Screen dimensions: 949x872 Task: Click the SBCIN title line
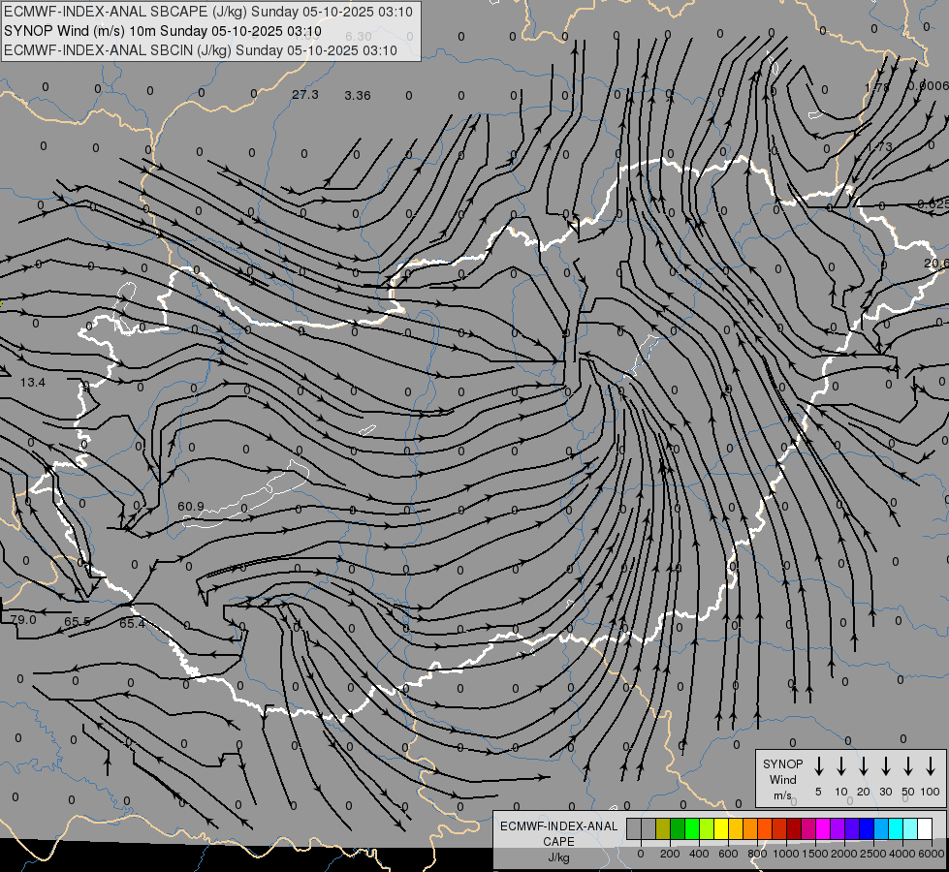tap(201, 50)
